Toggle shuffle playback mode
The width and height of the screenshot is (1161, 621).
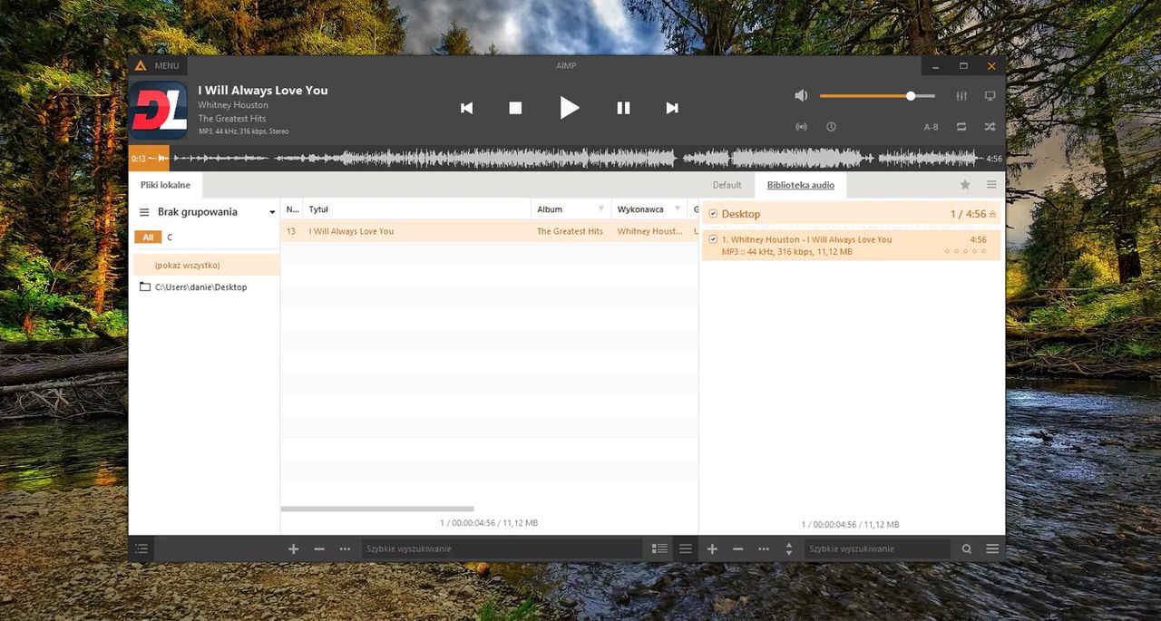point(990,127)
